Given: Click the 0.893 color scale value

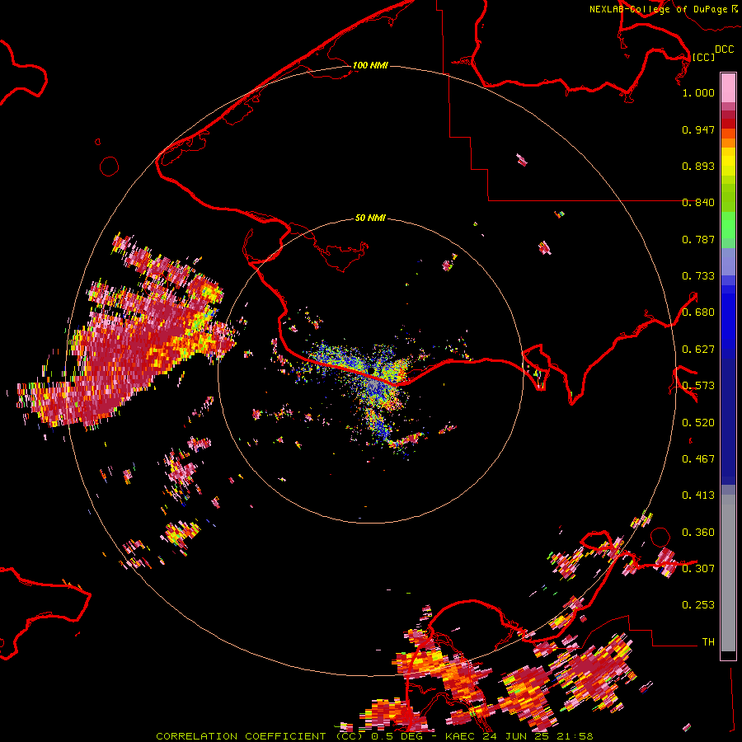Looking at the screenshot, I should [698, 166].
